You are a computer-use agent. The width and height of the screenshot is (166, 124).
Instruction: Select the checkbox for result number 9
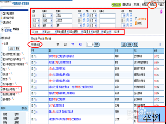[35, 106]
